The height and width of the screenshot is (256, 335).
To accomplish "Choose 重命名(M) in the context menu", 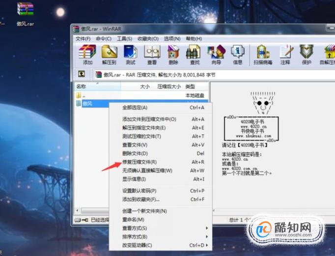I will (161, 220).
